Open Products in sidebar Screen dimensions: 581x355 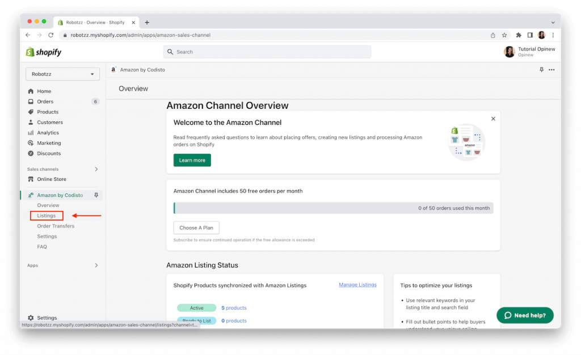48,112
